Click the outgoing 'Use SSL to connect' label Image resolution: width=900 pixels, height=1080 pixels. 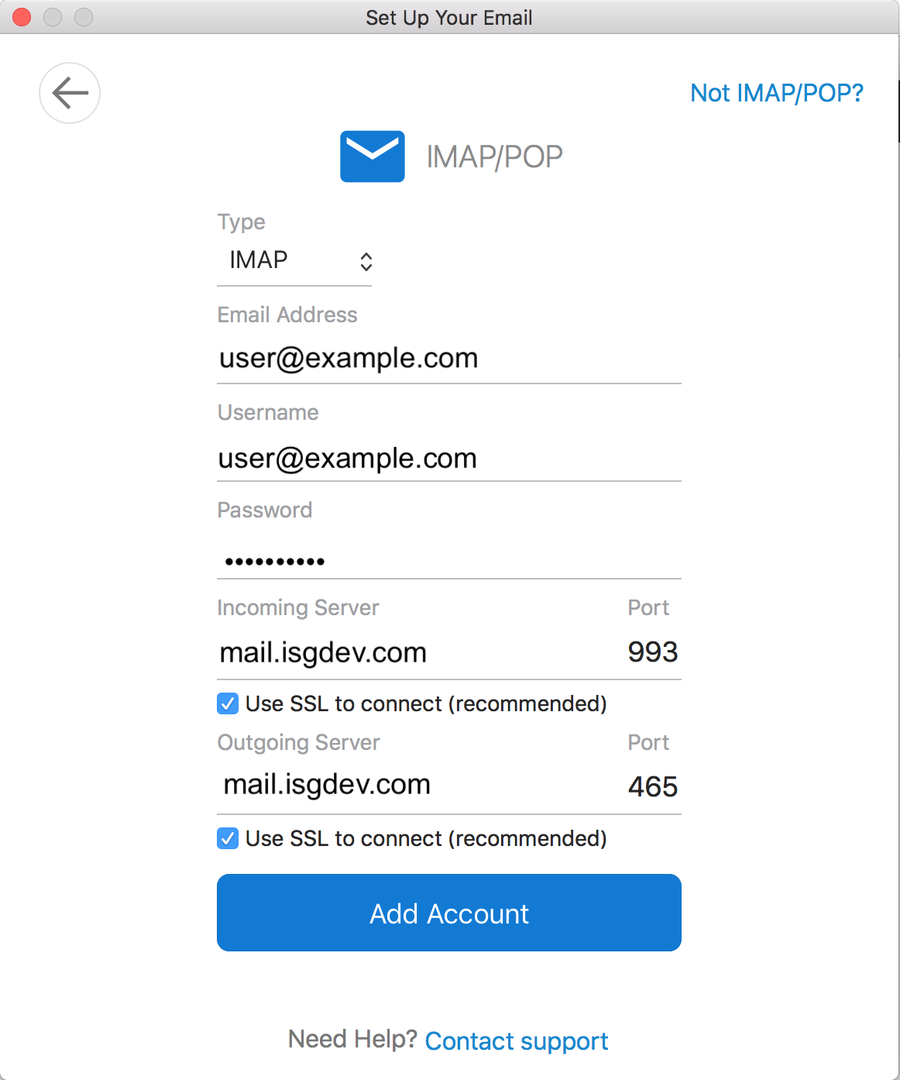coord(426,838)
